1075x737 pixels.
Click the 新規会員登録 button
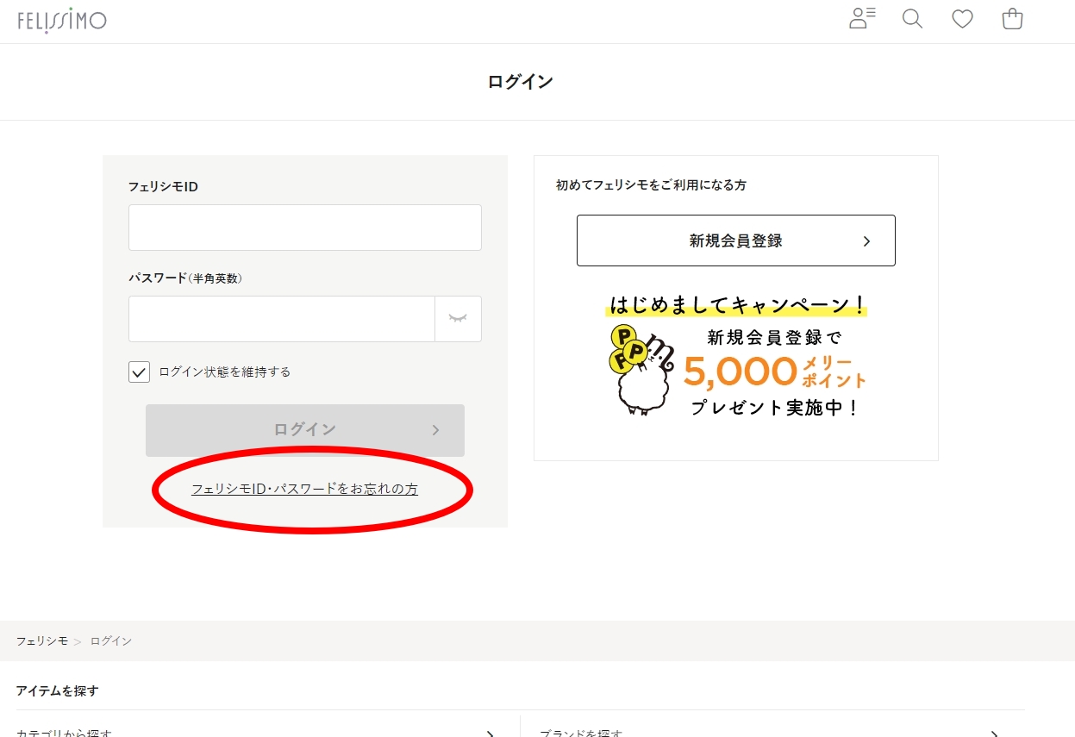(x=736, y=240)
